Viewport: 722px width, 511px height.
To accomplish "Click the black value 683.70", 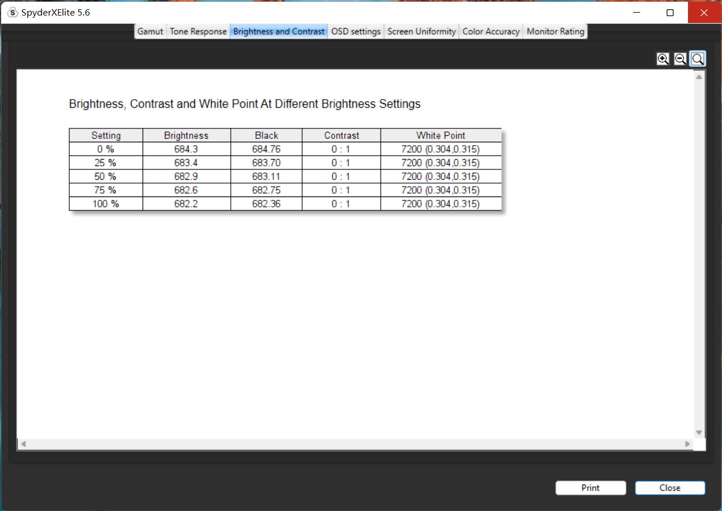I will (266, 163).
